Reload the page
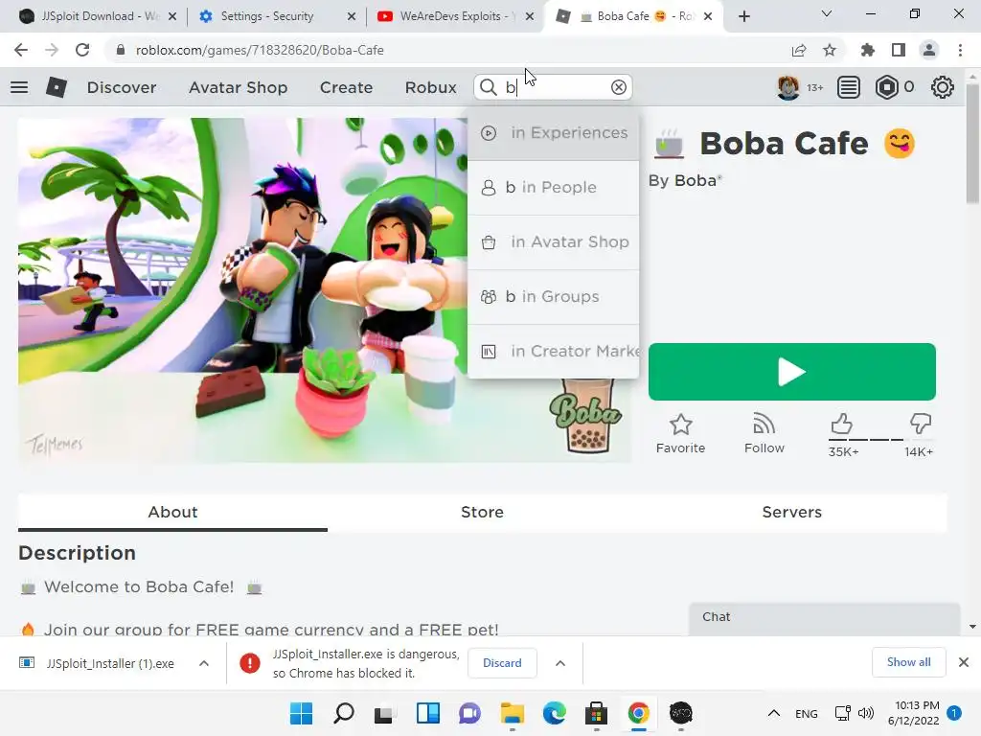Viewport: 981px width, 736px height. coord(82,50)
